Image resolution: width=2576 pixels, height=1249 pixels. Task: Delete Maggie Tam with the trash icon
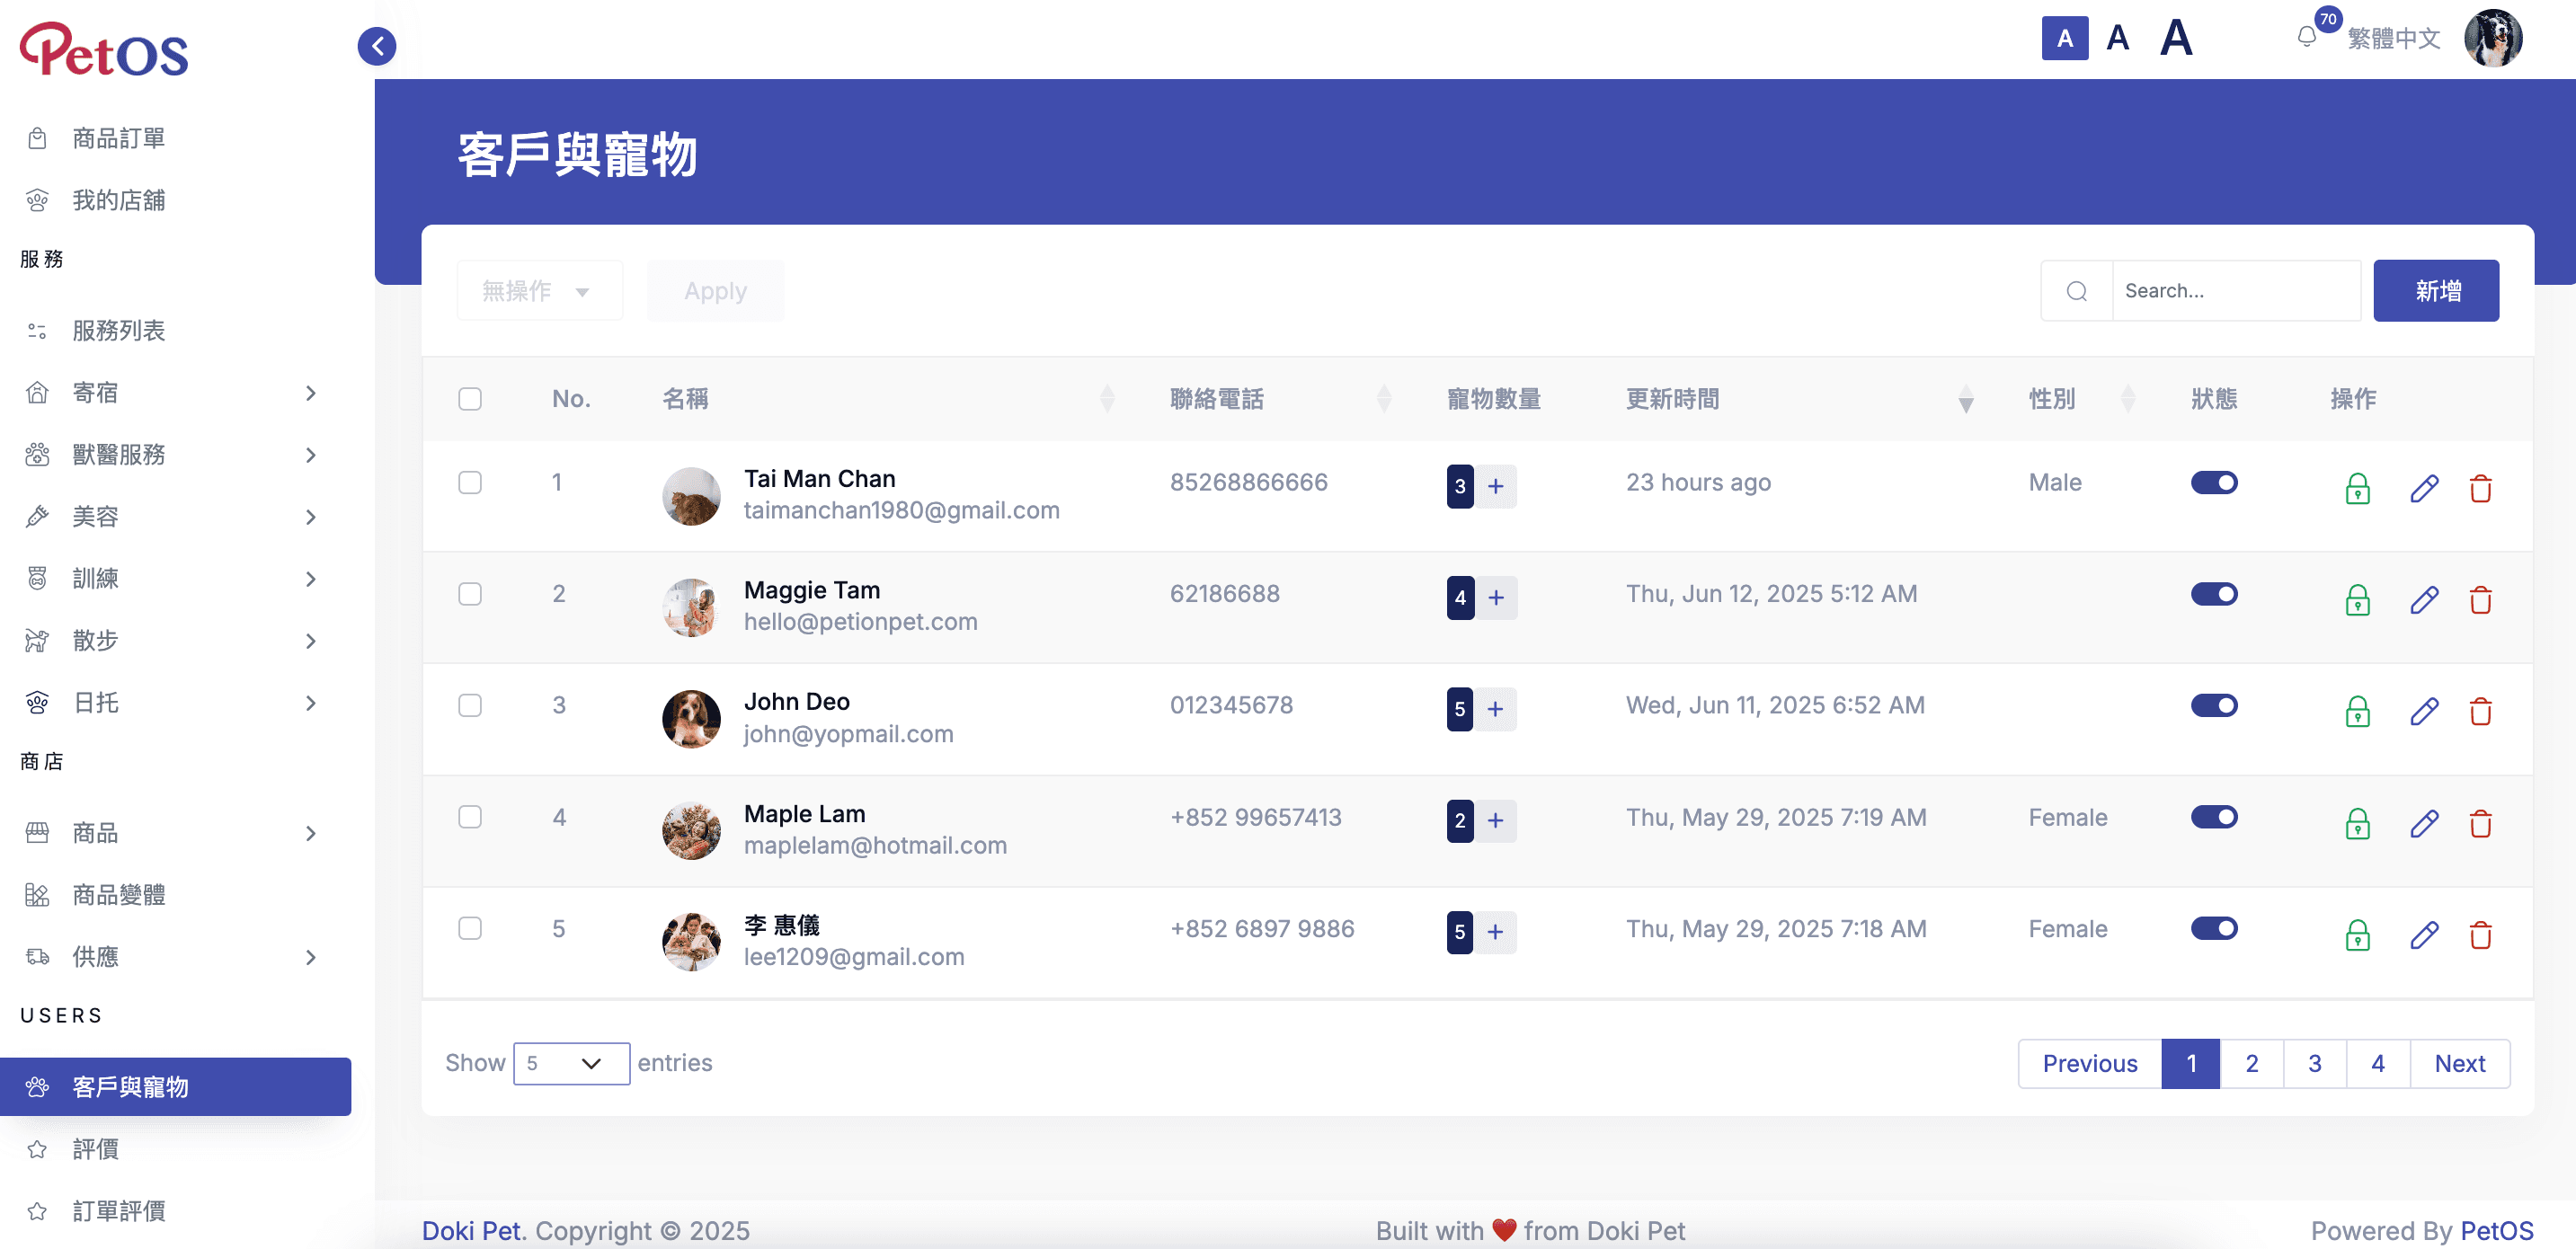tap(2480, 600)
